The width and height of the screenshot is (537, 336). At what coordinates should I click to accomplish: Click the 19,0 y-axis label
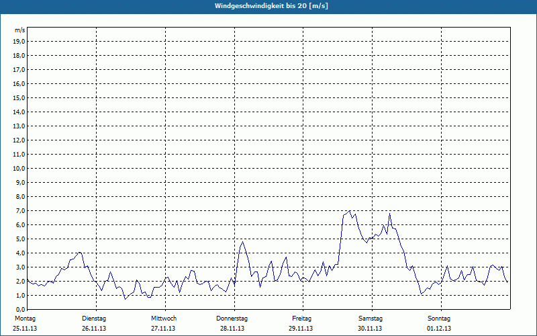pos(19,42)
